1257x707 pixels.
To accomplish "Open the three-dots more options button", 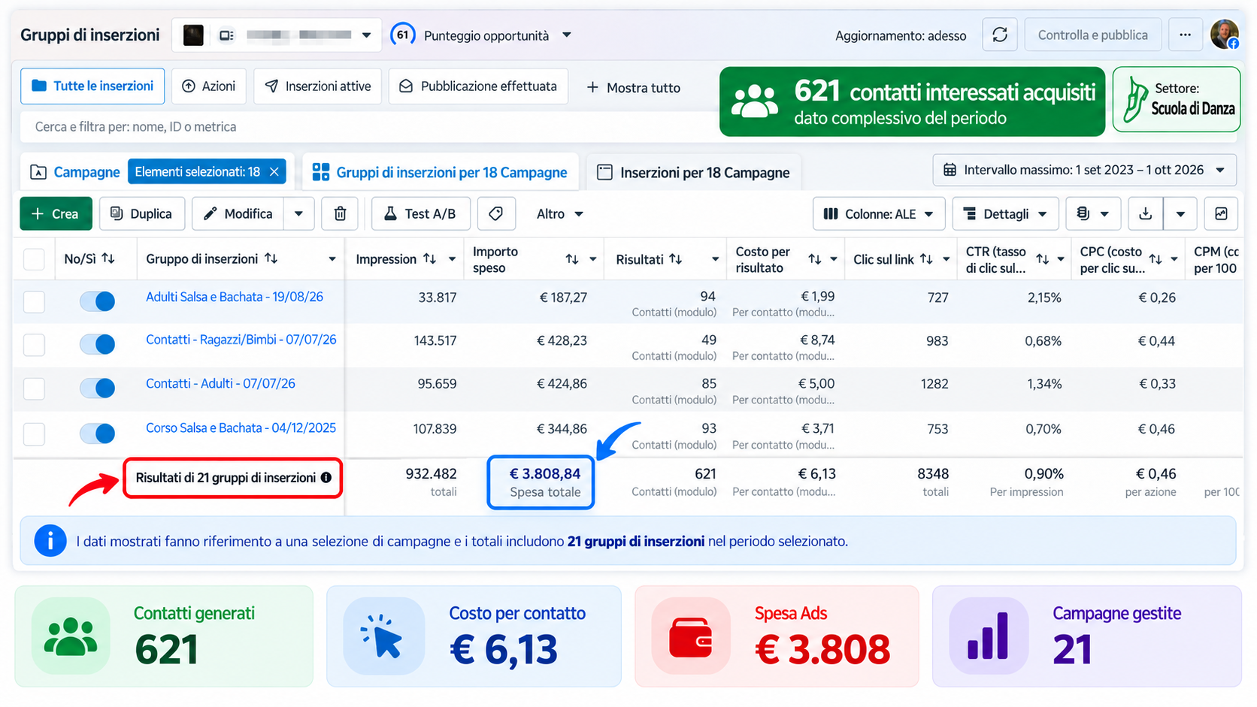I will (1185, 35).
